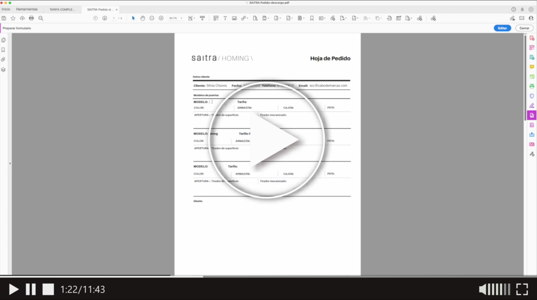
Task: Click the help question mark icon
Action: [x=513, y=9]
